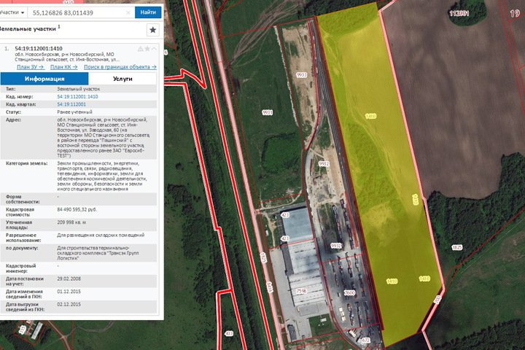Star the 54:19:112001:1410 result item
Image resolution: width=525 pixels, height=350 pixels.
(147, 48)
